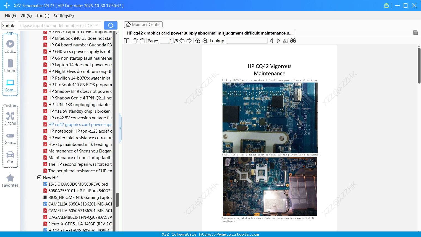Open 'HP G6 non startup fault' file
The height and width of the screenshot is (237, 421).
pos(78,58)
